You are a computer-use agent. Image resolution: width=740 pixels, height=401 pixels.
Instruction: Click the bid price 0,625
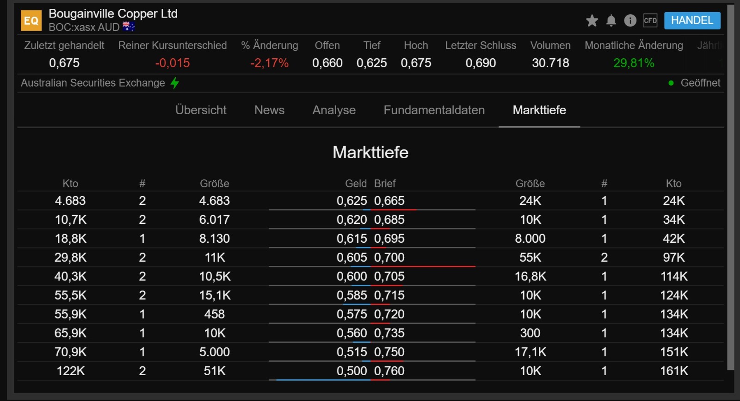(x=352, y=201)
